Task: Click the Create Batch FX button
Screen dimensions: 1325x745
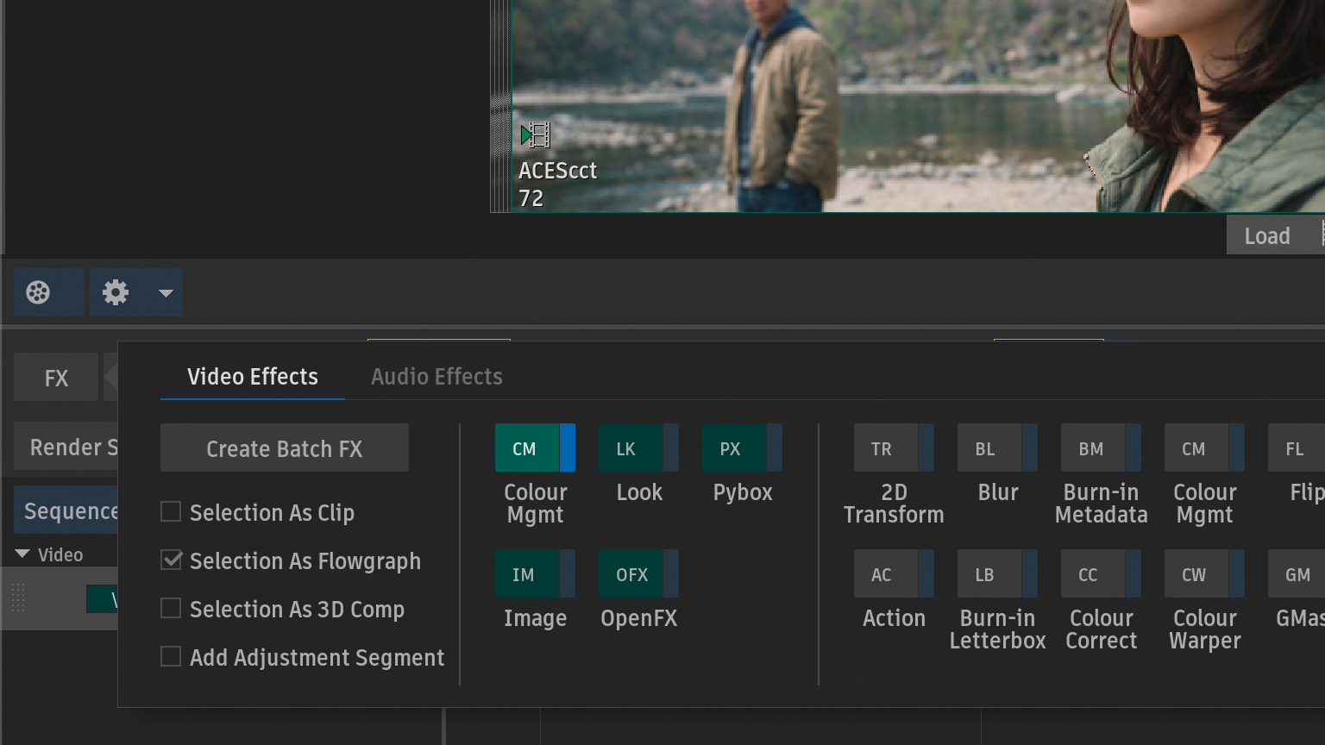Action: tap(285, 448)
